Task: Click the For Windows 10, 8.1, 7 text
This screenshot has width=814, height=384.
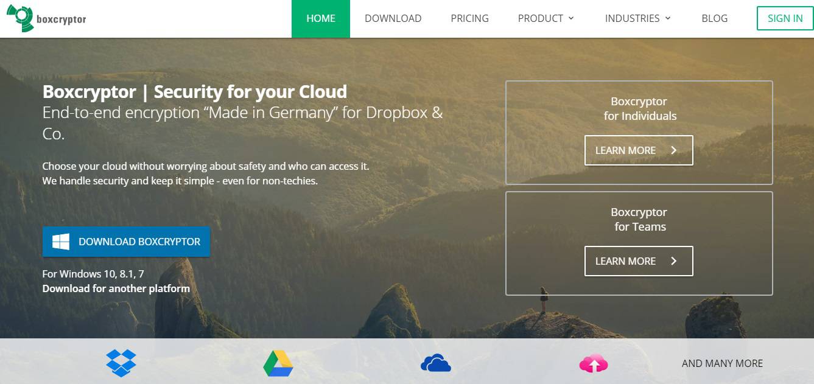Action: tap(93, 274)
